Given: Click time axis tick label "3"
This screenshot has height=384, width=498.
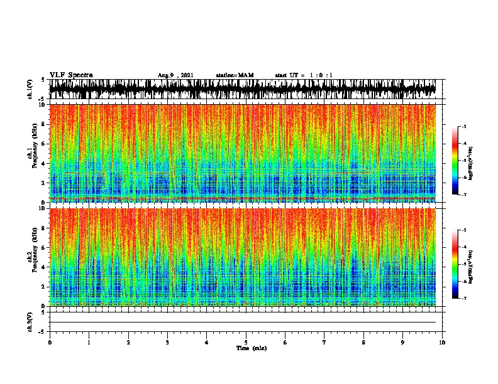Looking at the screenshot, I should point(167,343).
